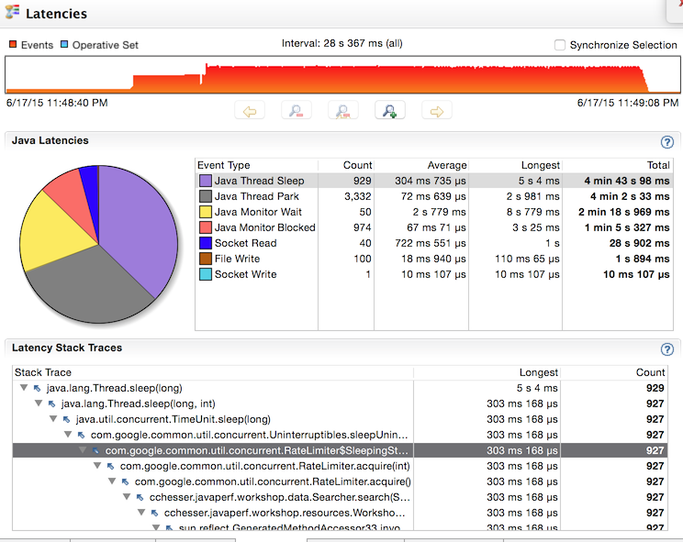Screen dimensions: 683x542
Task: Click the zoom out magnifier button
Action: 297,111
